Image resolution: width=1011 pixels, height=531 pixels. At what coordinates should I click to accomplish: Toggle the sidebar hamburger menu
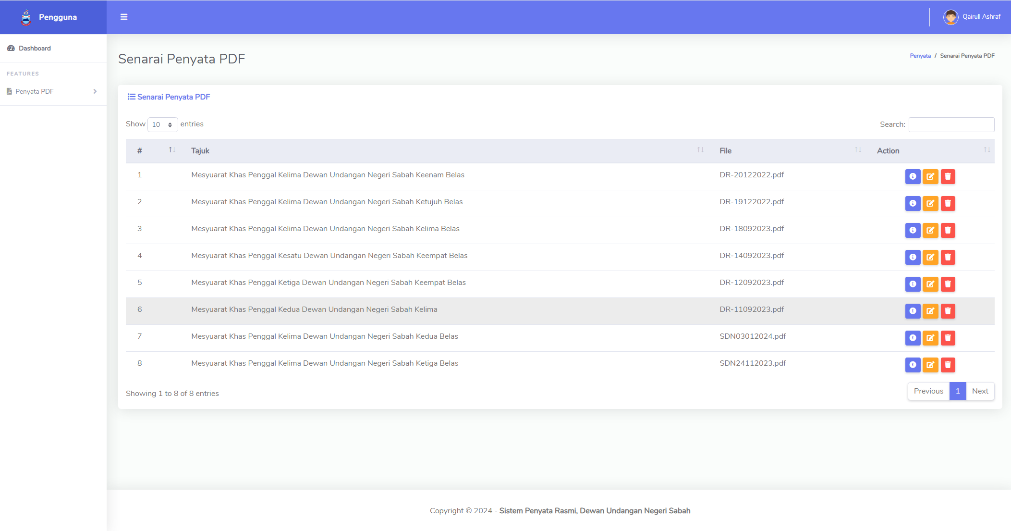click(124, 17)
